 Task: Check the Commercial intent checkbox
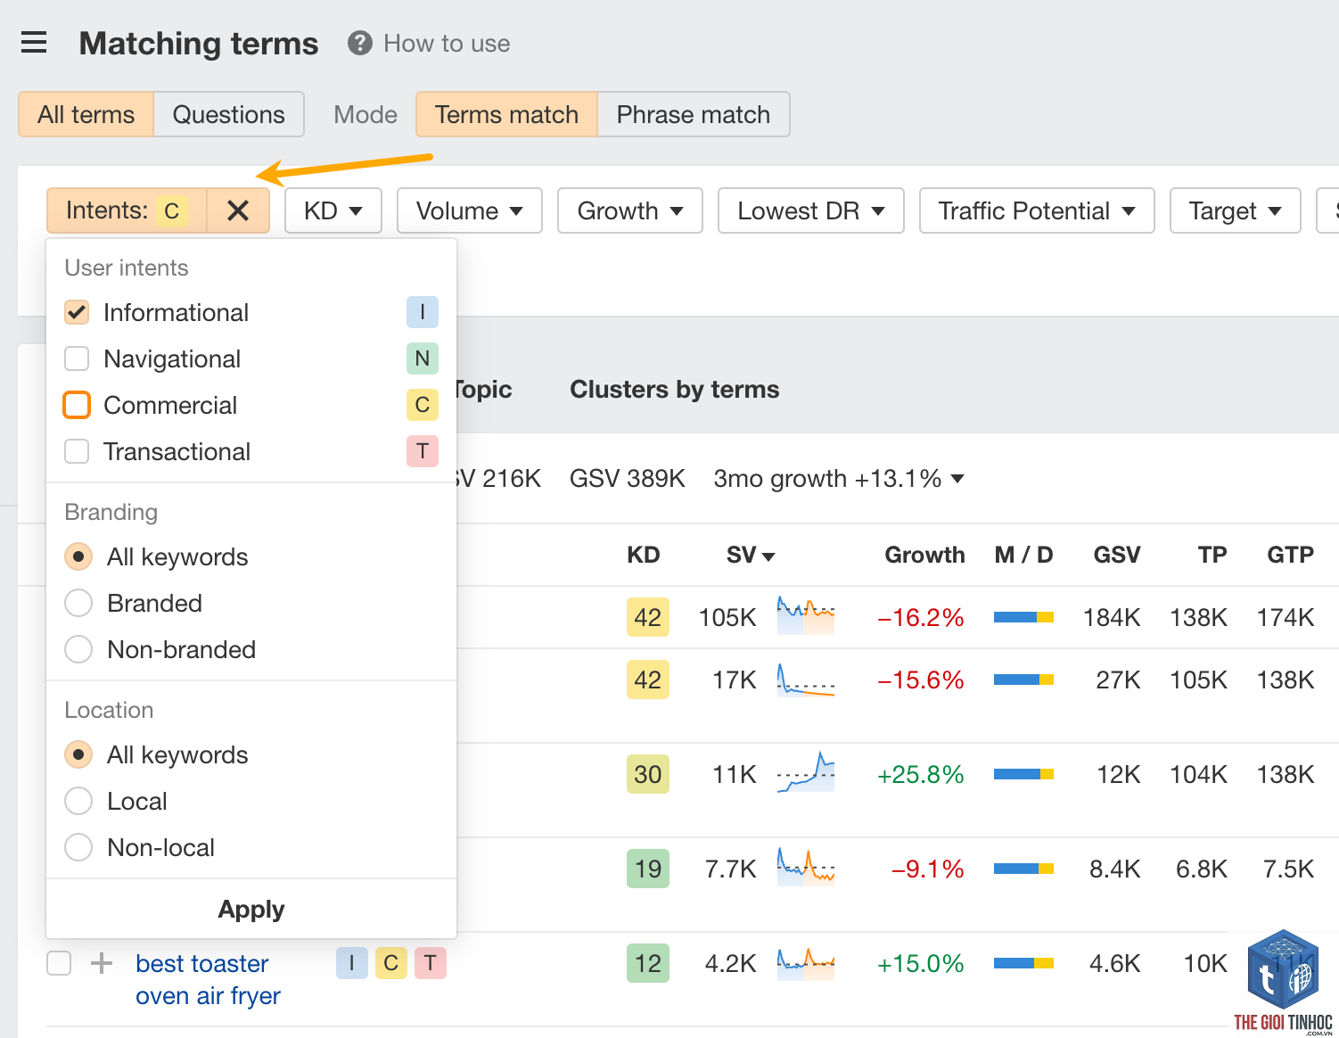[77, 405]
